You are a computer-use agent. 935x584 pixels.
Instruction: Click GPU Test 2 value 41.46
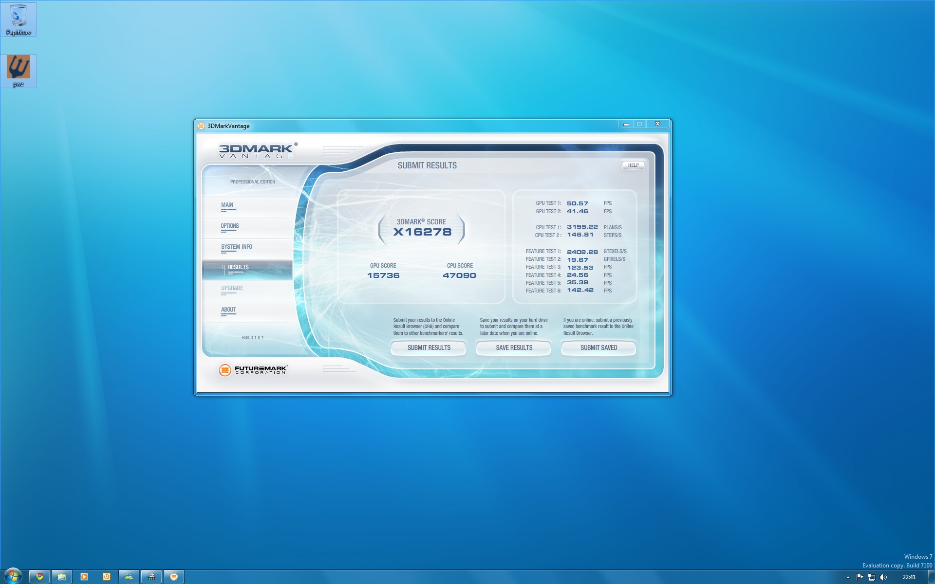coord(578,211)
